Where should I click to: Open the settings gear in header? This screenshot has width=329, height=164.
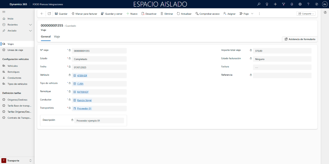tap(300, 4)
